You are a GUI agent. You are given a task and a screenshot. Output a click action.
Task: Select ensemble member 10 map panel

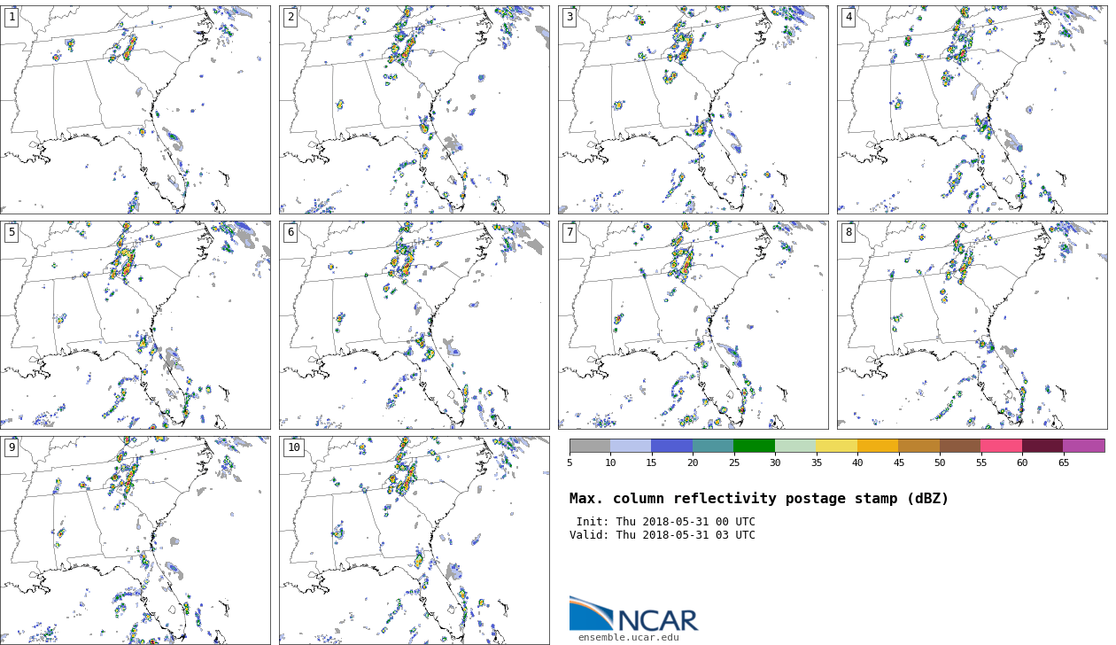414,540
